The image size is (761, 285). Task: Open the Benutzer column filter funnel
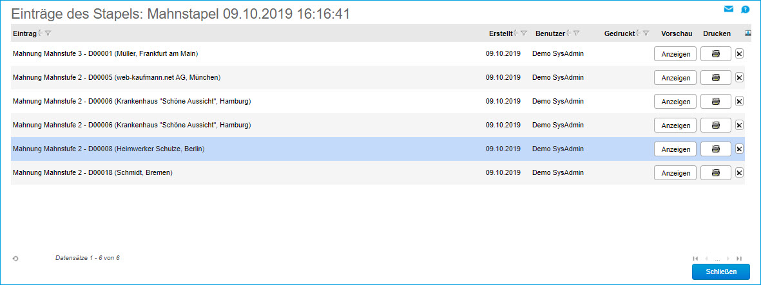pyautogui.click(x=576, y=33)
